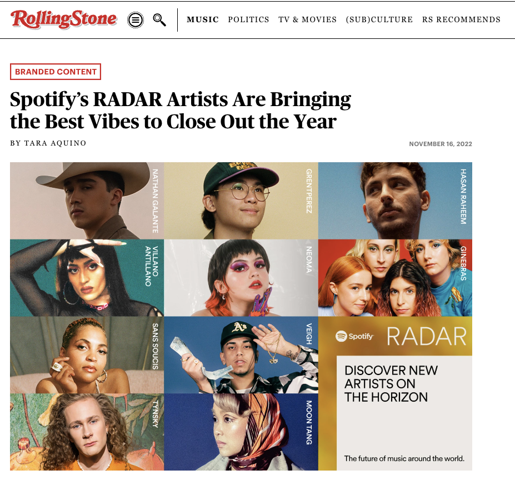The height and width of the screenshot is (480, 515).
Task: Click the Villano Antillano photo tile
Action: click(x=87, y=278)
